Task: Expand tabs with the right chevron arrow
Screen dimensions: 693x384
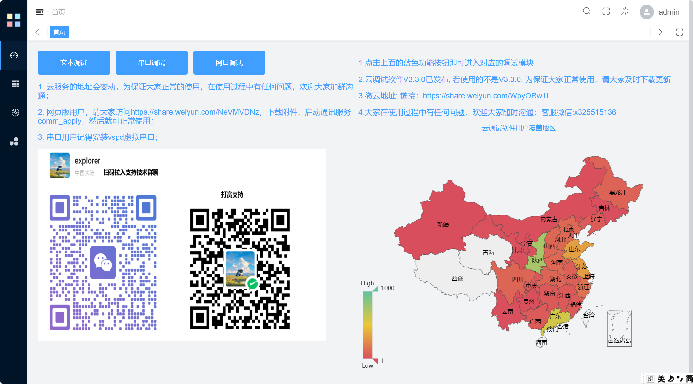Action: coord(660,32)
